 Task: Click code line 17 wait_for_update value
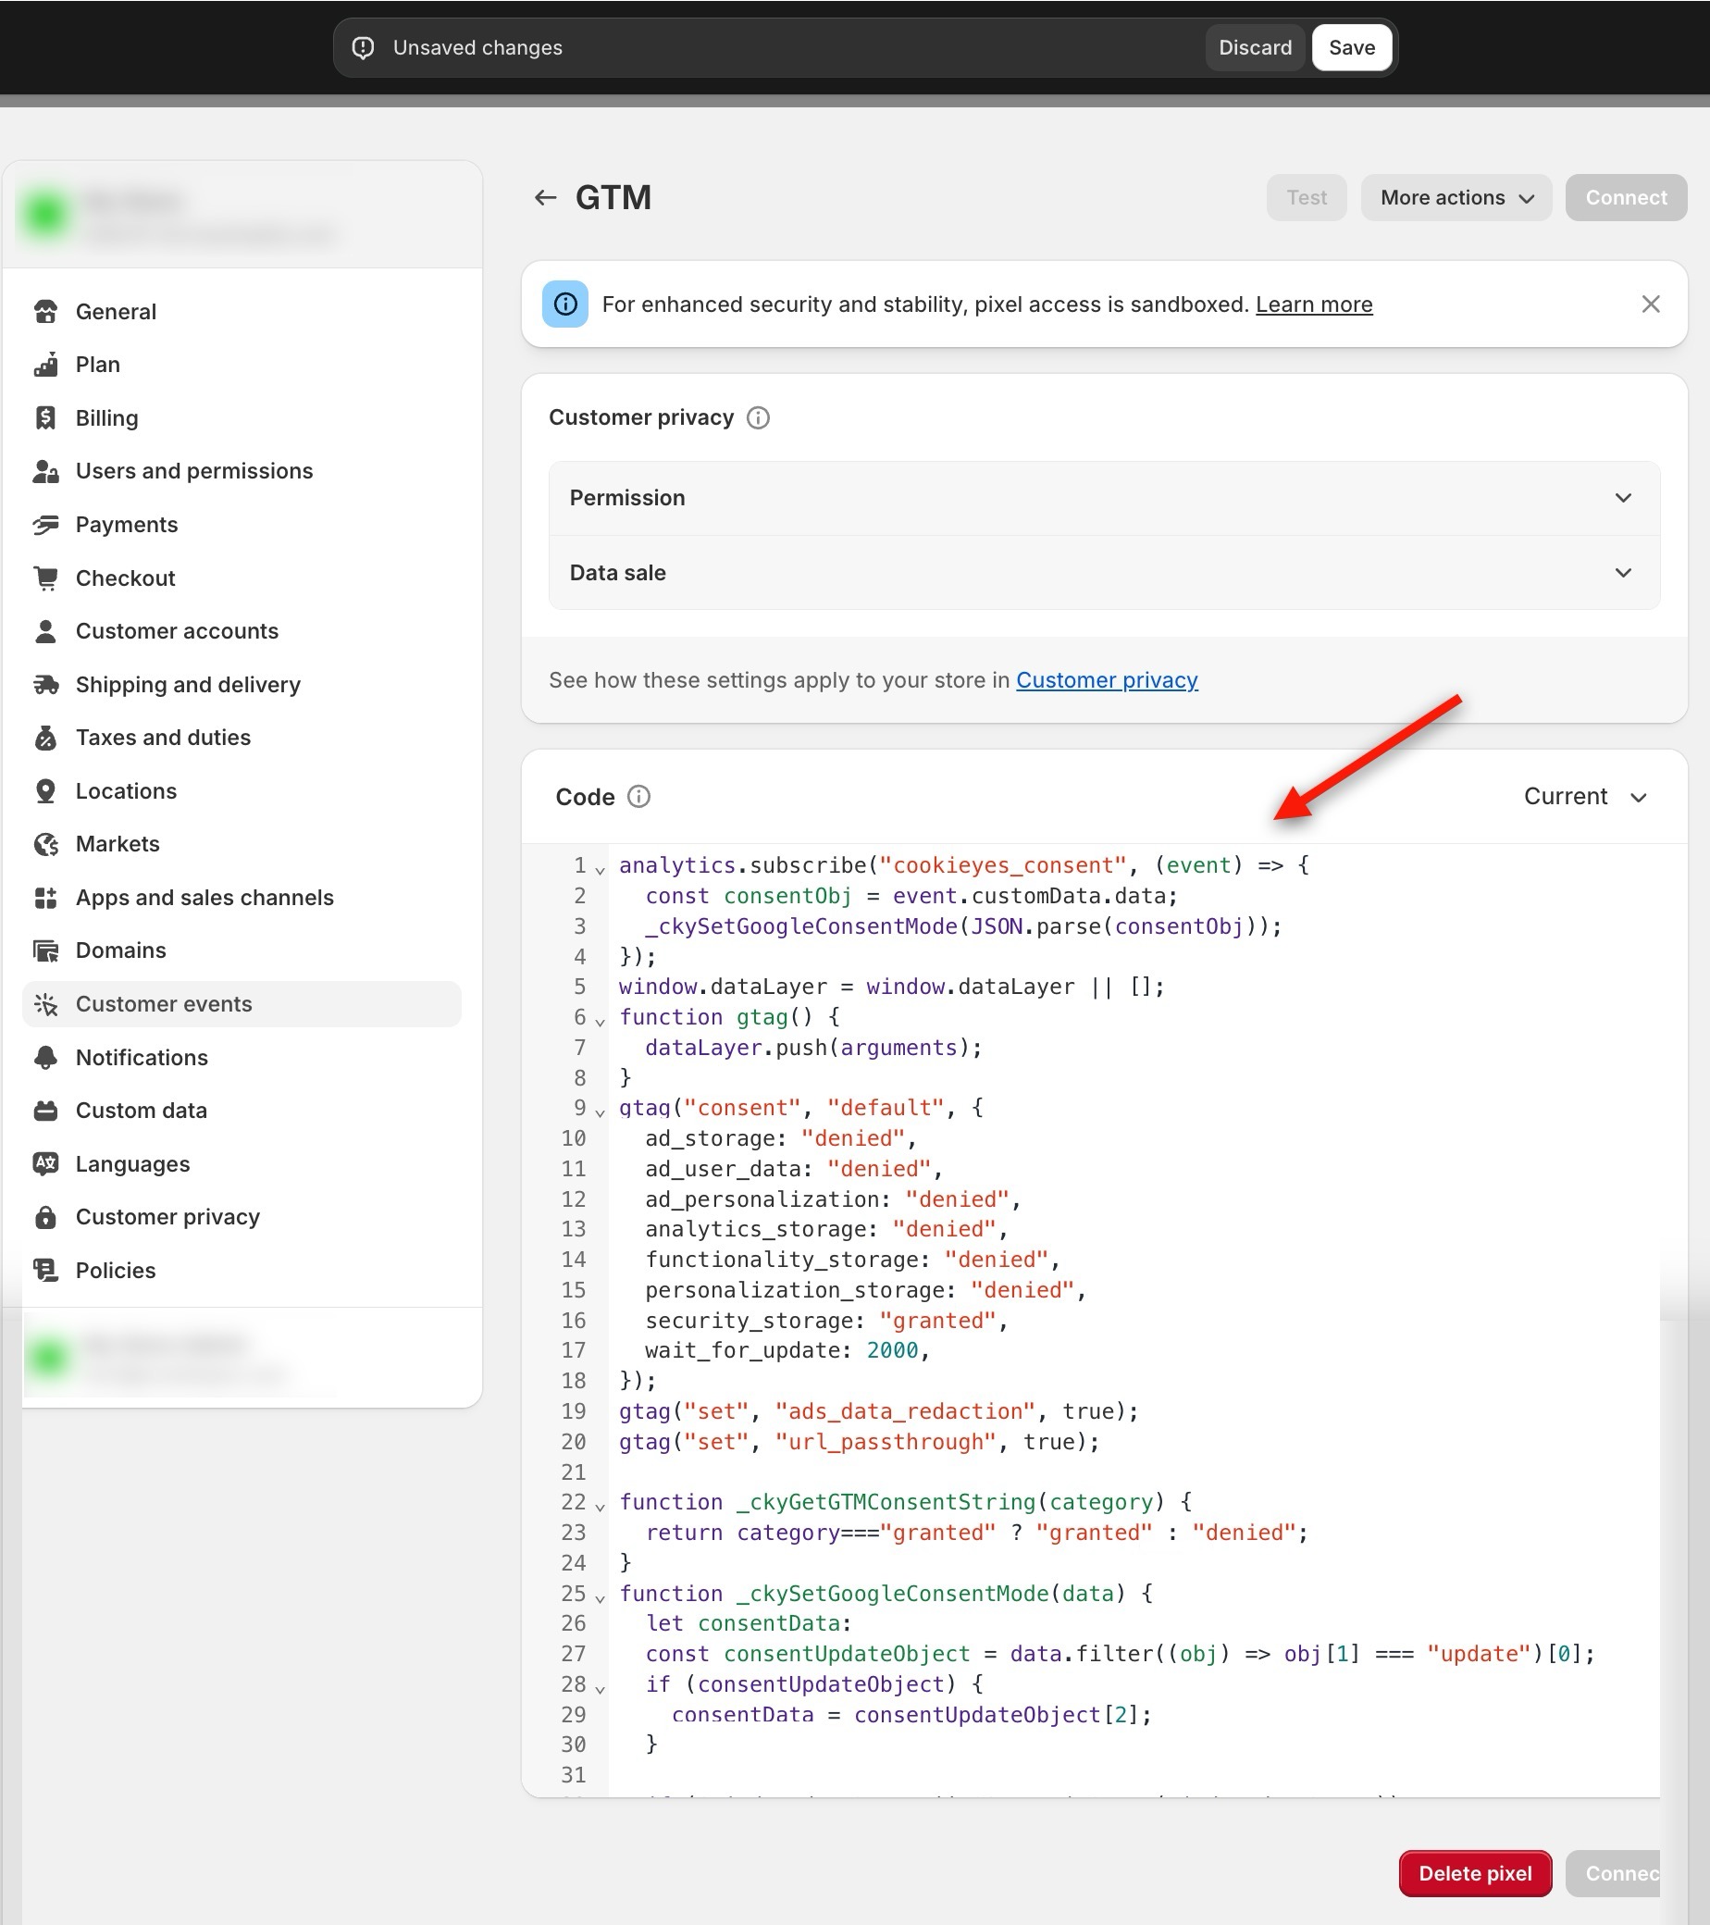coord(892,1350)
